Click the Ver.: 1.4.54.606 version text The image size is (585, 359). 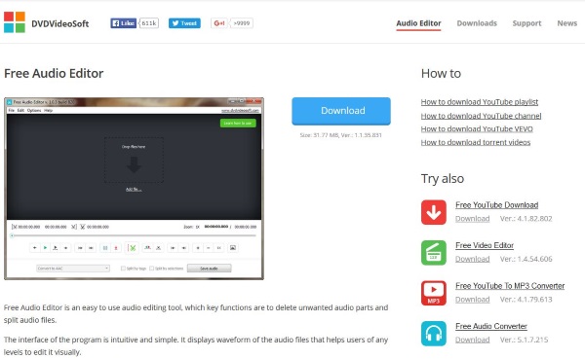coord(526,259)
